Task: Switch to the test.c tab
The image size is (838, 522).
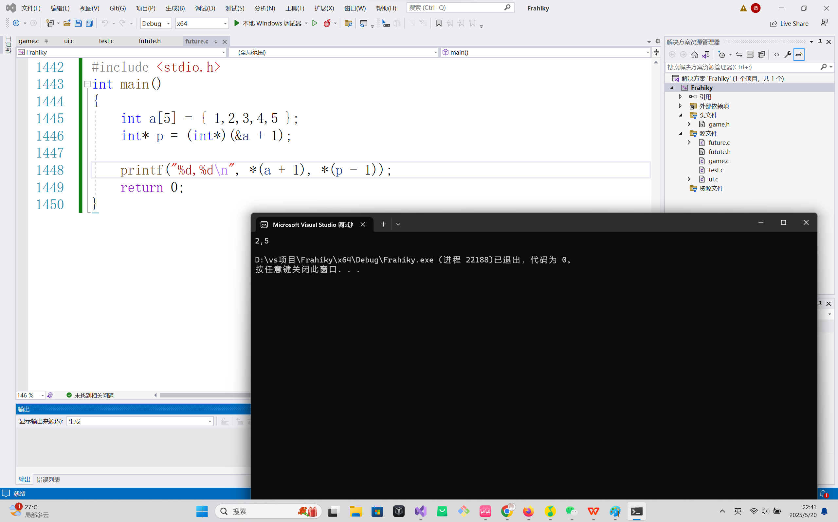Action: [106, 41]
